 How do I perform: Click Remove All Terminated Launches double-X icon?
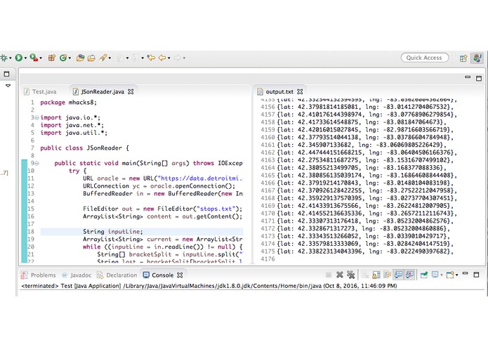351,275
